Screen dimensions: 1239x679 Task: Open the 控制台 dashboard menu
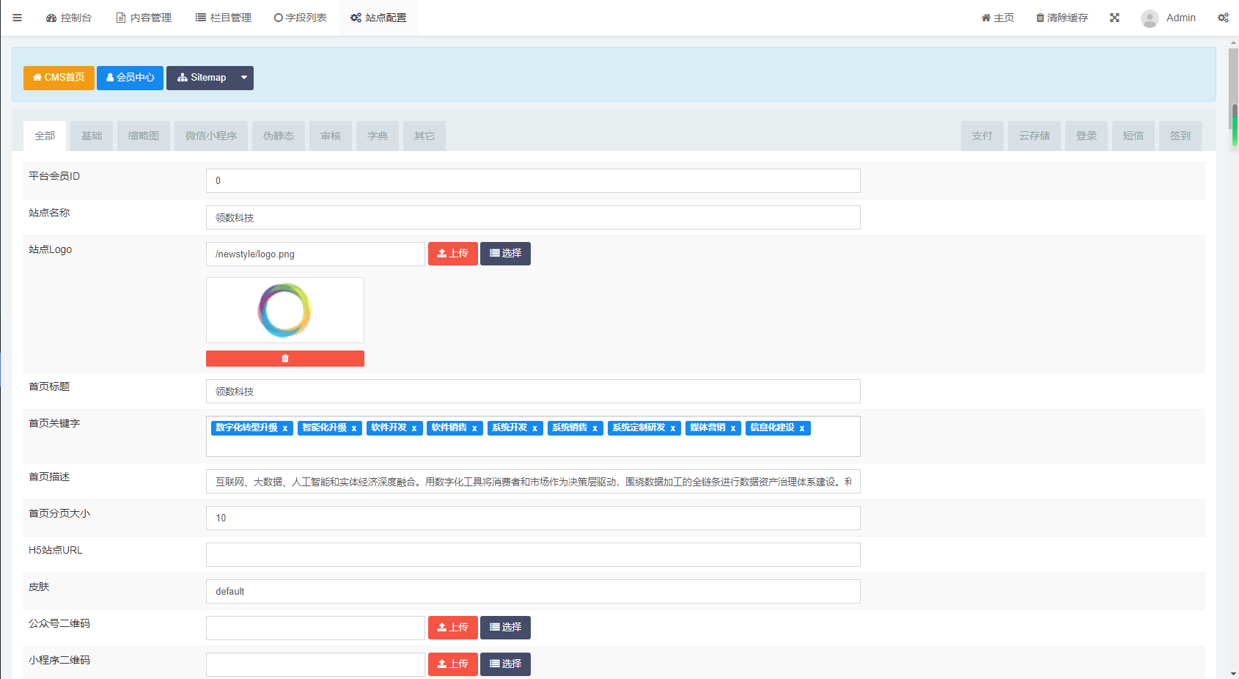pos(69,18)
